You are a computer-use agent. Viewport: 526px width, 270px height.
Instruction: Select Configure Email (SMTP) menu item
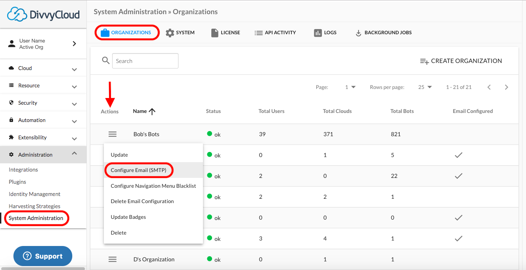153,170
